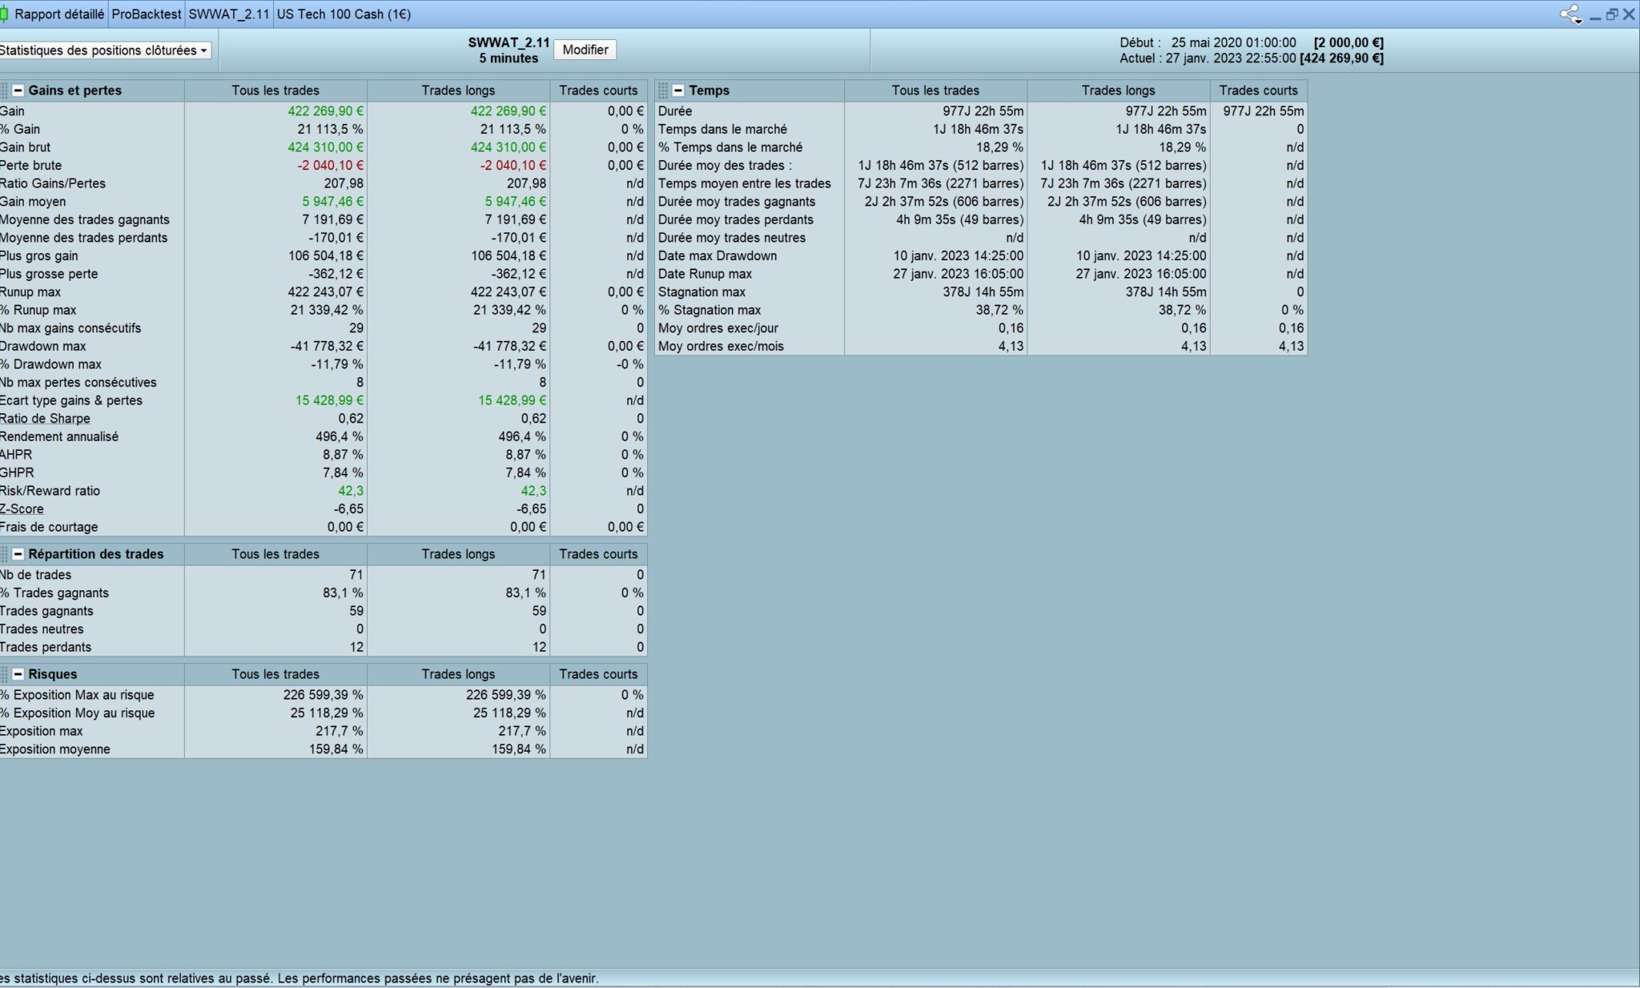This screenshot has height=988, width=1640.
Task: Grab the Temps panel drag handle
Action: [x=662, y=90]
